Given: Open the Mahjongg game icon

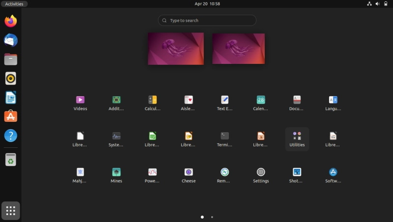Looking at the screenshot, I should [x=80, y=175].
